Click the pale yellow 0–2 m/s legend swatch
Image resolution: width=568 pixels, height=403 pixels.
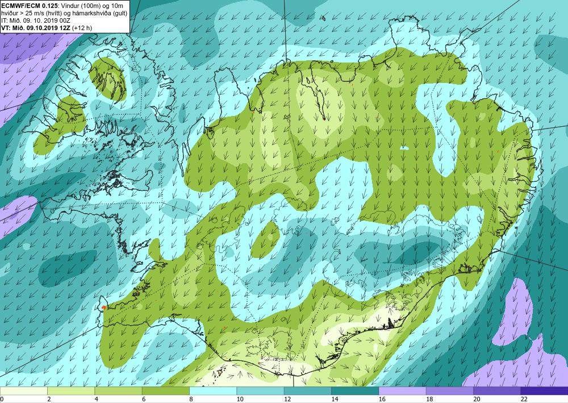click(x=23, y=390)
